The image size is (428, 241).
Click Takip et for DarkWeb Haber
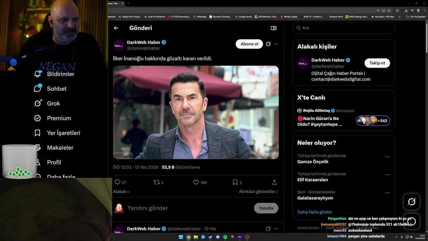pos(377,63)
